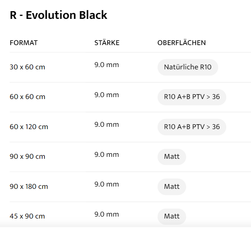Select the 45 x 90 cm format

[27, 217]
